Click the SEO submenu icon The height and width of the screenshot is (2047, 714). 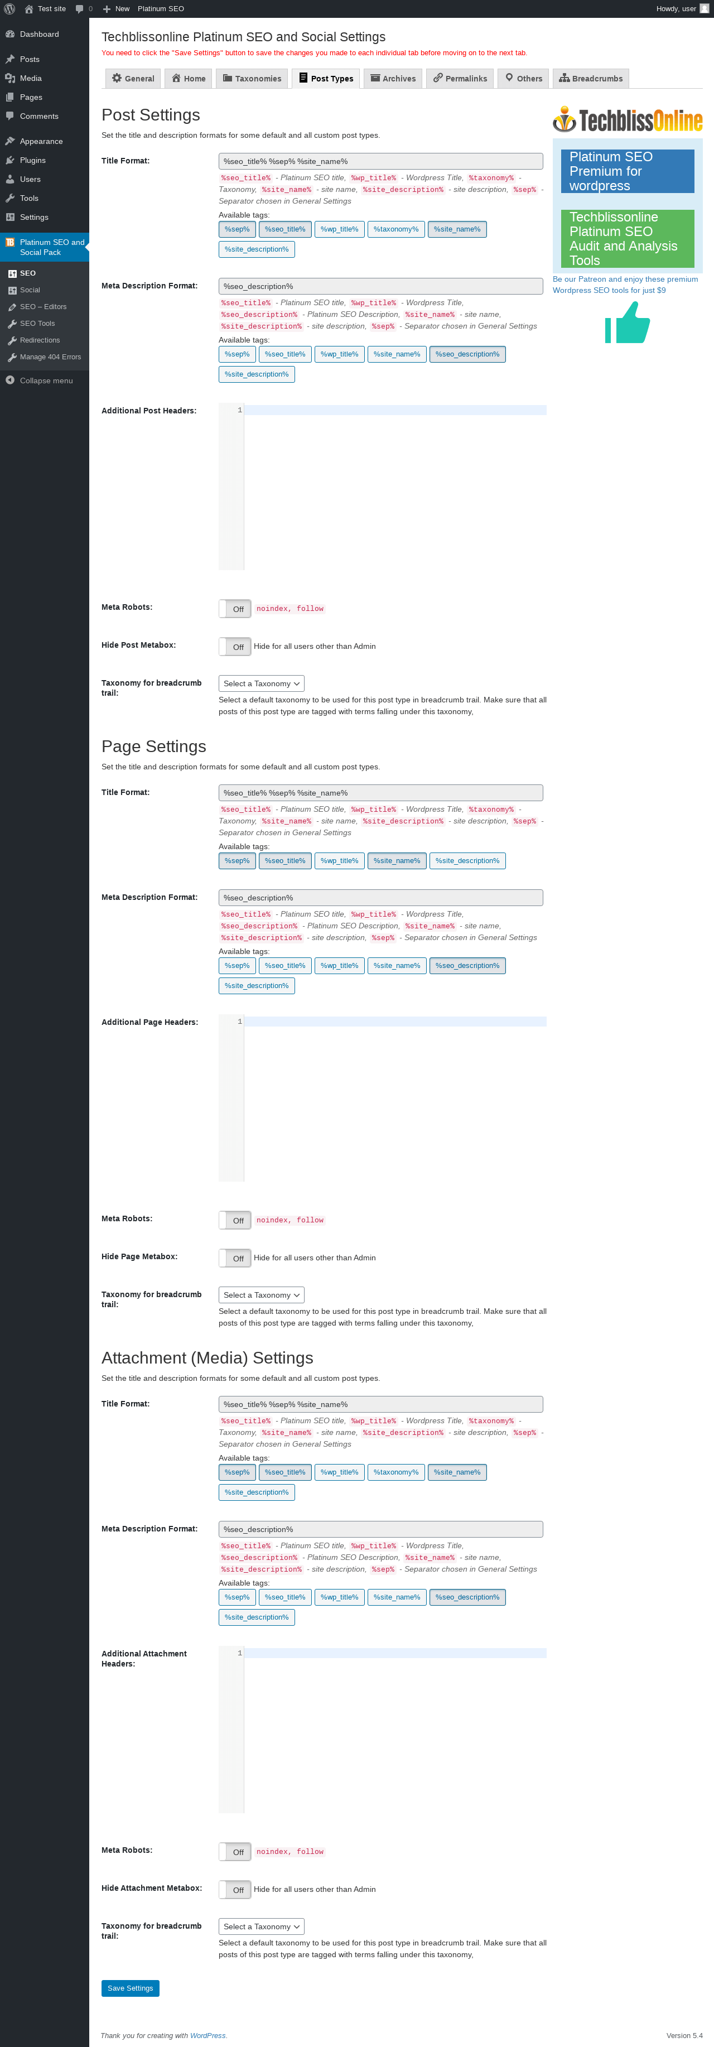pos(13,273)
